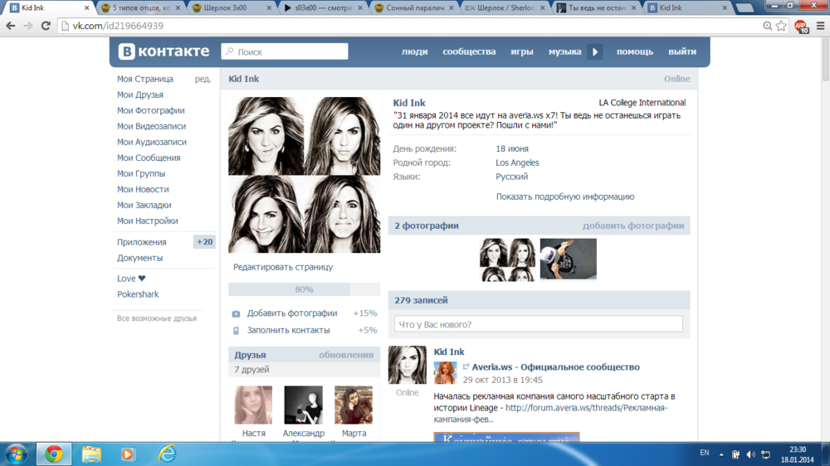Viewport: 830px width, 466px height.
Task: Open 'Мои Настройки' in the sidebar
Action: tap(148, 221)
